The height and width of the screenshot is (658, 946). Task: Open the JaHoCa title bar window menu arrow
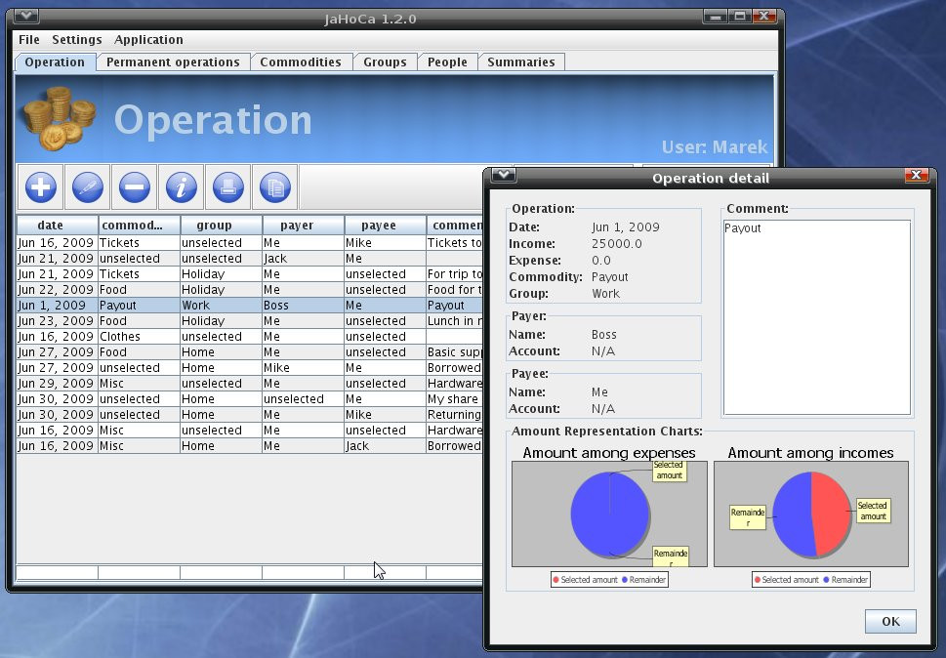26,17
